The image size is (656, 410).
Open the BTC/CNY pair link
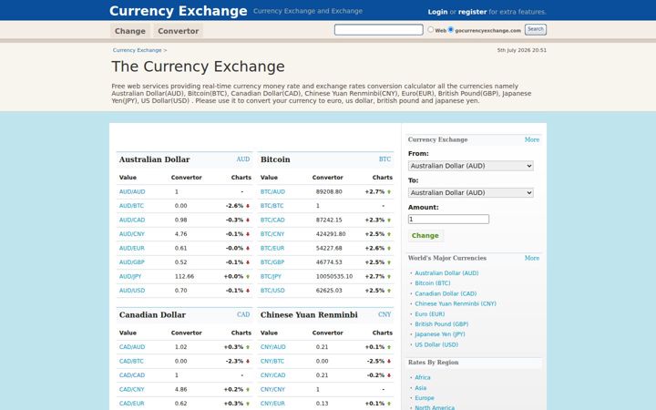(272, 234)
